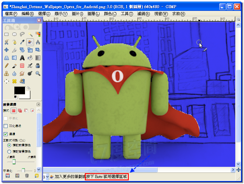Select the Paintbrush tool
This screenshot has width=244, height=184.
(14, 66)
